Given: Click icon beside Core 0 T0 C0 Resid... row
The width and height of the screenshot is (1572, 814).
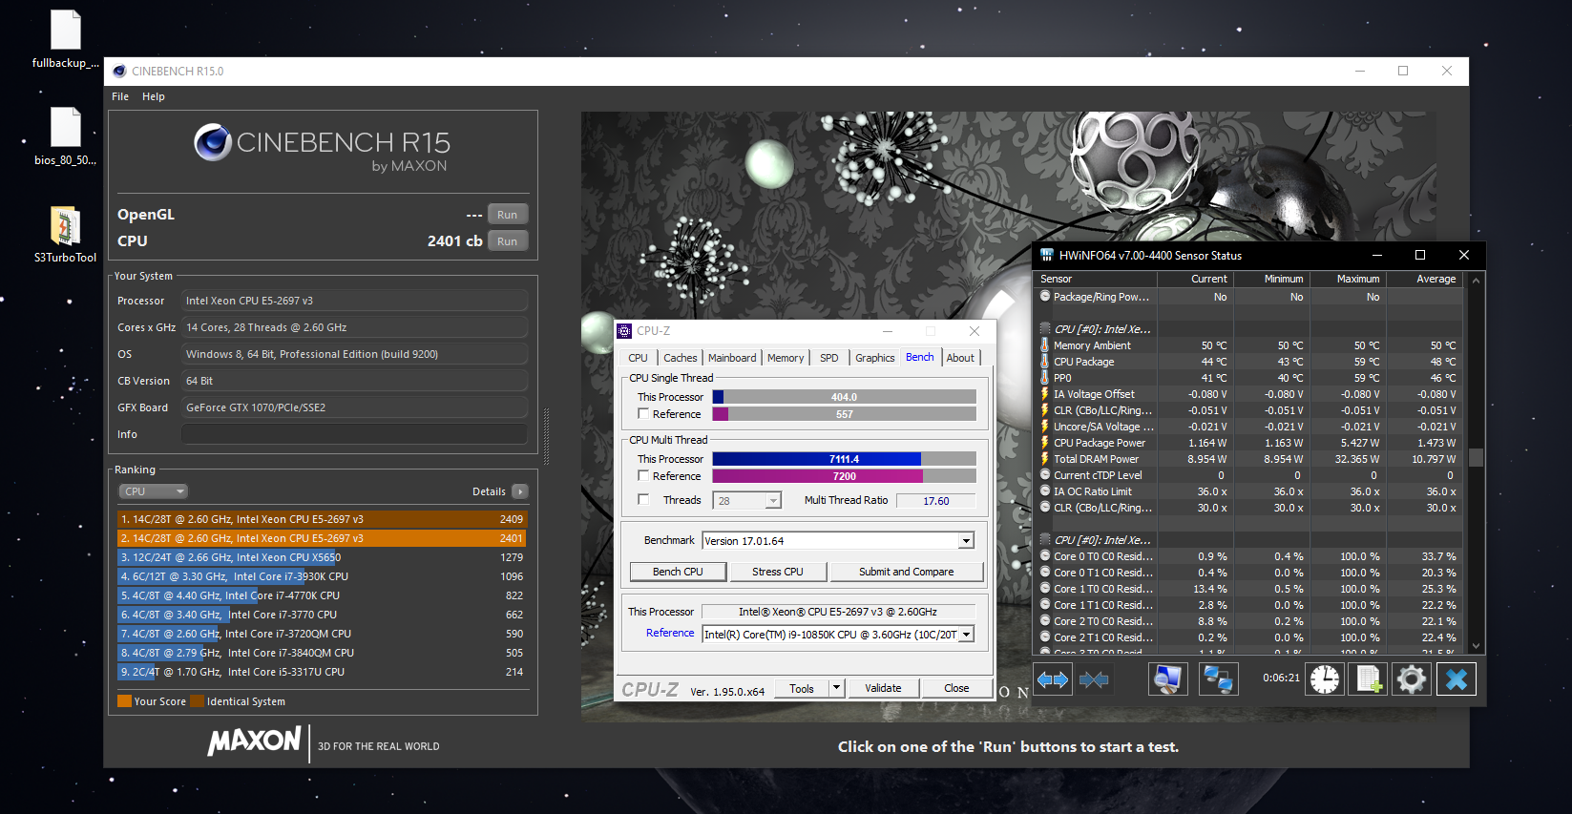Looking at the screenshot, I should [x=1045, y=556].
